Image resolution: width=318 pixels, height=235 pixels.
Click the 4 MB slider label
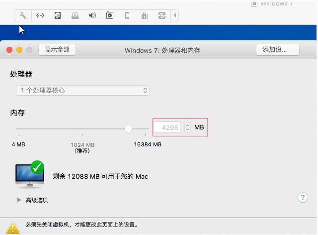tap(18, 144)
